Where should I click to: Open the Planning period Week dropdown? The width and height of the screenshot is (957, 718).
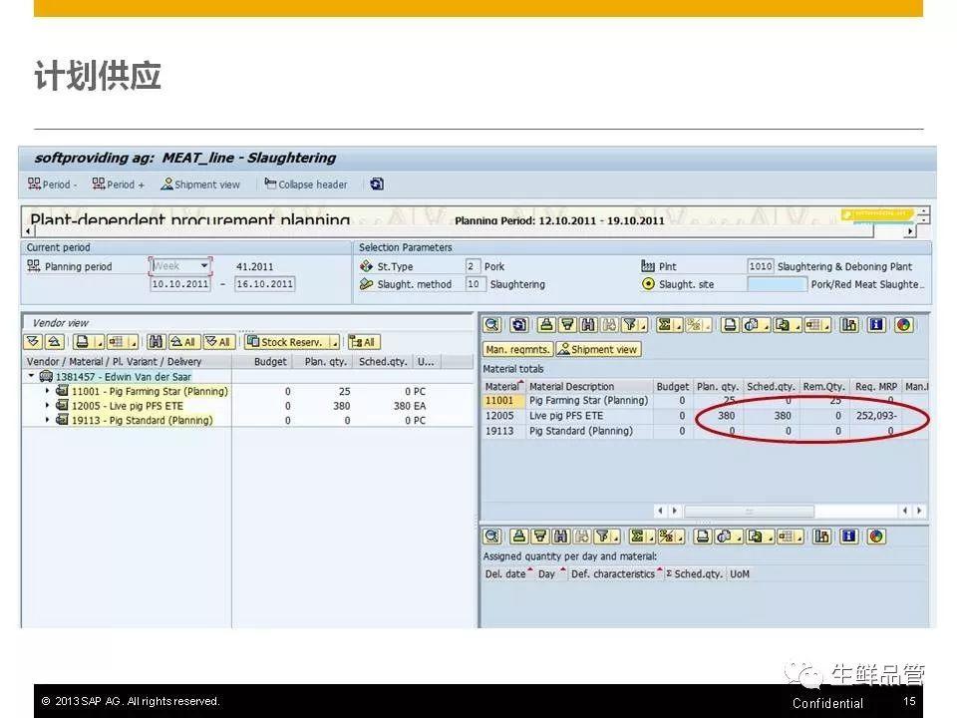205,266
